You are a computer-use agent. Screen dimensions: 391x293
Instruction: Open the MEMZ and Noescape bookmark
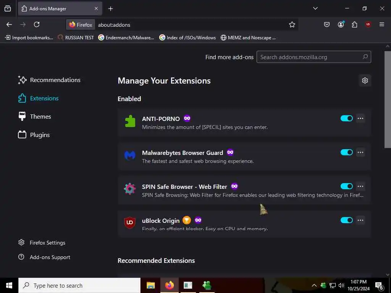click(248, 38)
